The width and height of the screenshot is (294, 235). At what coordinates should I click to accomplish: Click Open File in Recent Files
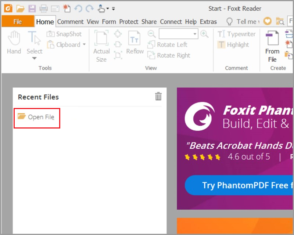click(37, 117)
